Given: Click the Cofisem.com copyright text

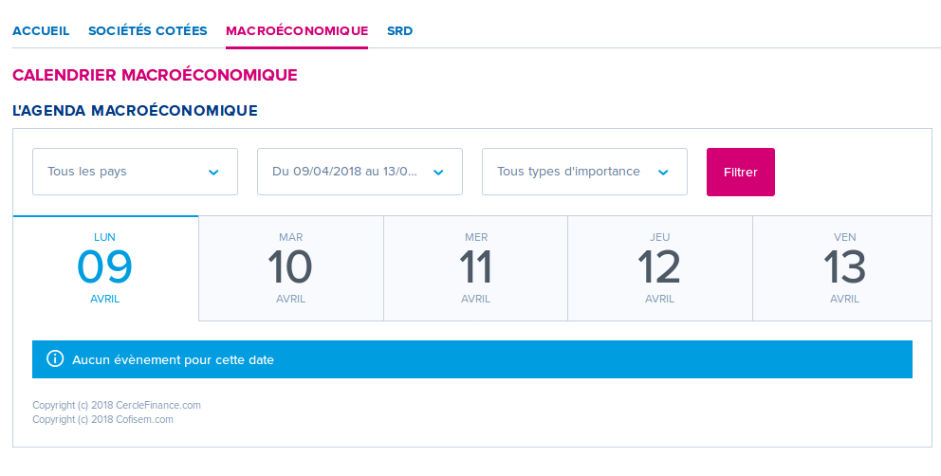Looking at the screenshot, I should [103, 419].
